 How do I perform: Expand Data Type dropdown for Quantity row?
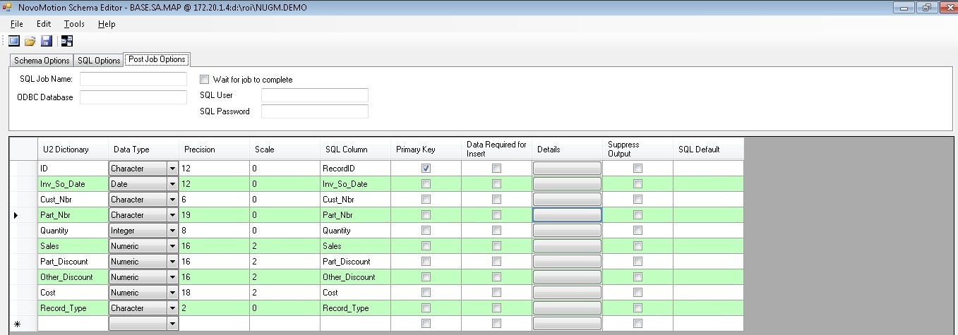172,231
